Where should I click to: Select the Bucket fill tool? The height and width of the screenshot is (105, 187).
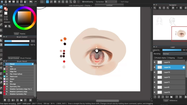tap(1, 40)
